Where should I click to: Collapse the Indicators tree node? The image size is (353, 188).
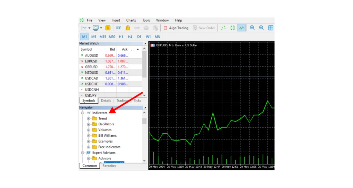(x=83, y=113)
